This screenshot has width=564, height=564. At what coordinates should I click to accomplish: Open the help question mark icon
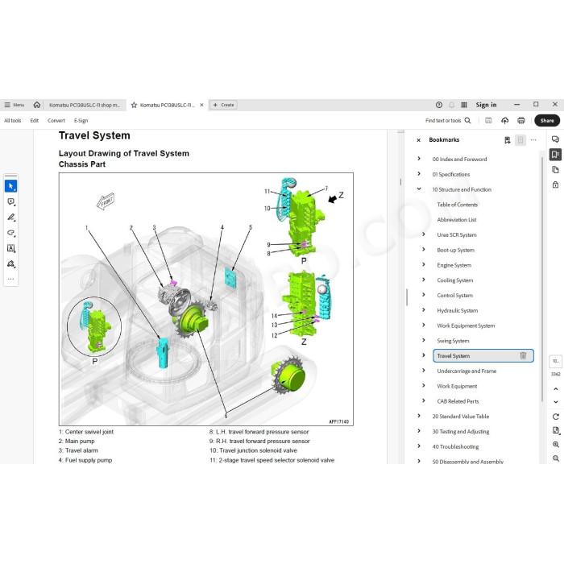click(439, 105)
